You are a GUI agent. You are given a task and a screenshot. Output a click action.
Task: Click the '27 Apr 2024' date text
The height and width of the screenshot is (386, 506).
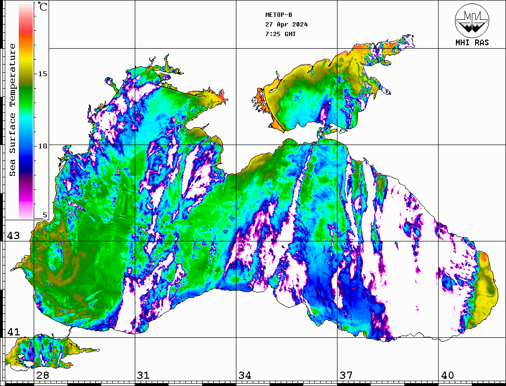pos(286,25)
